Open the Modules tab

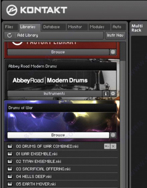[x=99, y=27]
